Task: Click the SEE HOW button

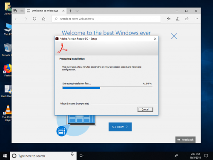Action: pos(120,127)
